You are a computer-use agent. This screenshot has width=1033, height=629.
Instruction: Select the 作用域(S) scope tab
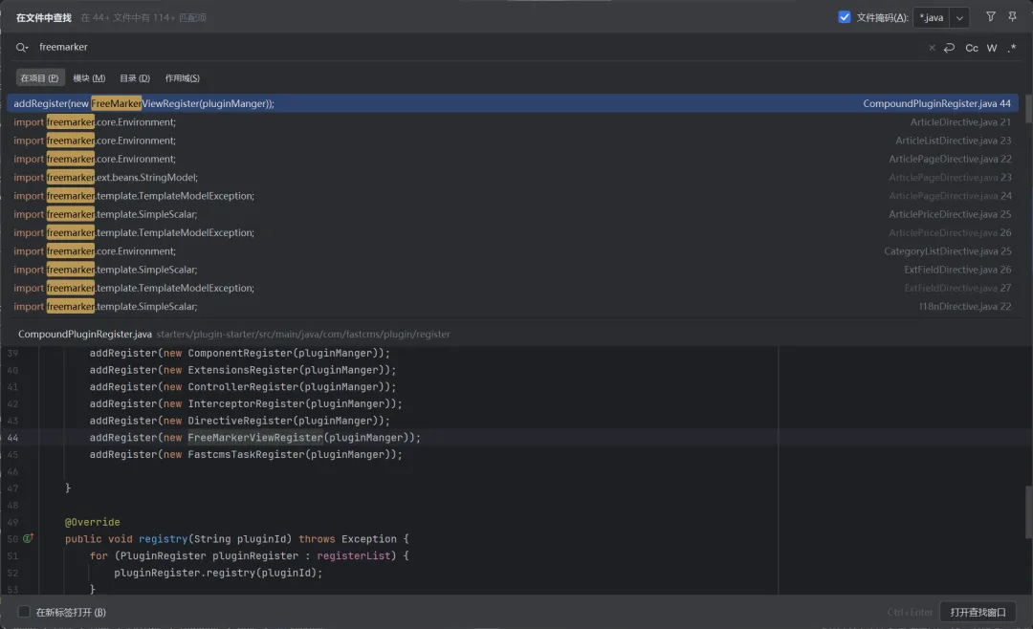[x=183, y=78]
